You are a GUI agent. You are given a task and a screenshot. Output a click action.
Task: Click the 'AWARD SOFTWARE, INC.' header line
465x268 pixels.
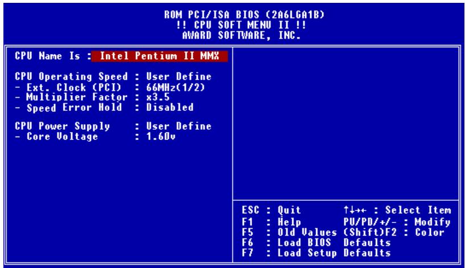click(x=242, y=35)
